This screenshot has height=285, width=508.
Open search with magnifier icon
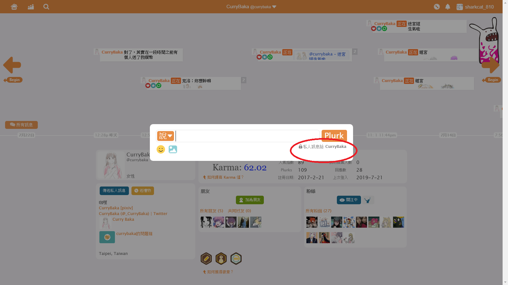click(x=46, y=7)
